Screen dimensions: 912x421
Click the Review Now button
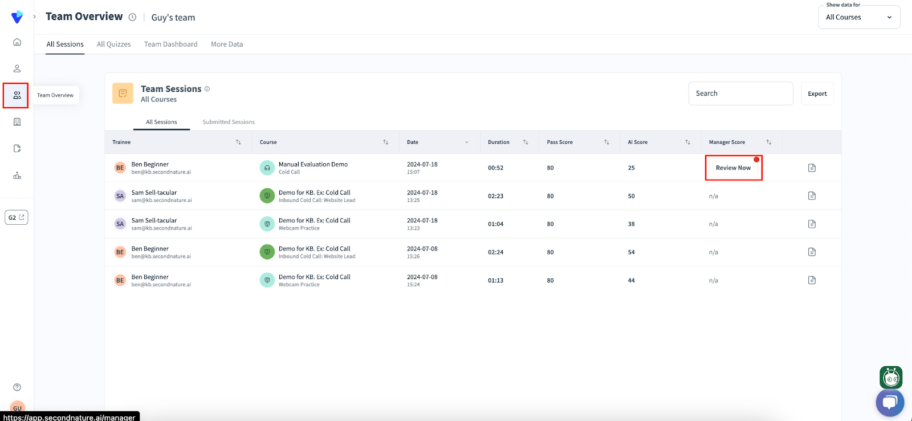point(733,168)
